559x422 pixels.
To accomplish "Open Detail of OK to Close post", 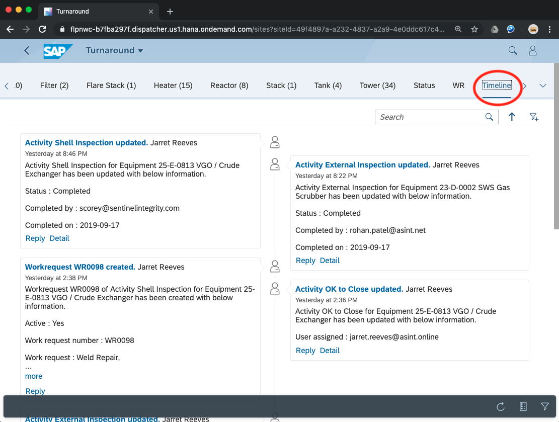I will pyautogui.click(x=330, y=351).
